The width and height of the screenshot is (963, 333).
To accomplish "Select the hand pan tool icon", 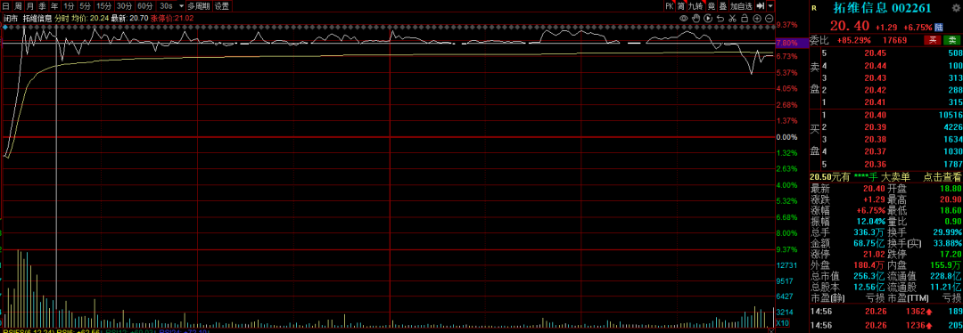I will coord(695,19).
